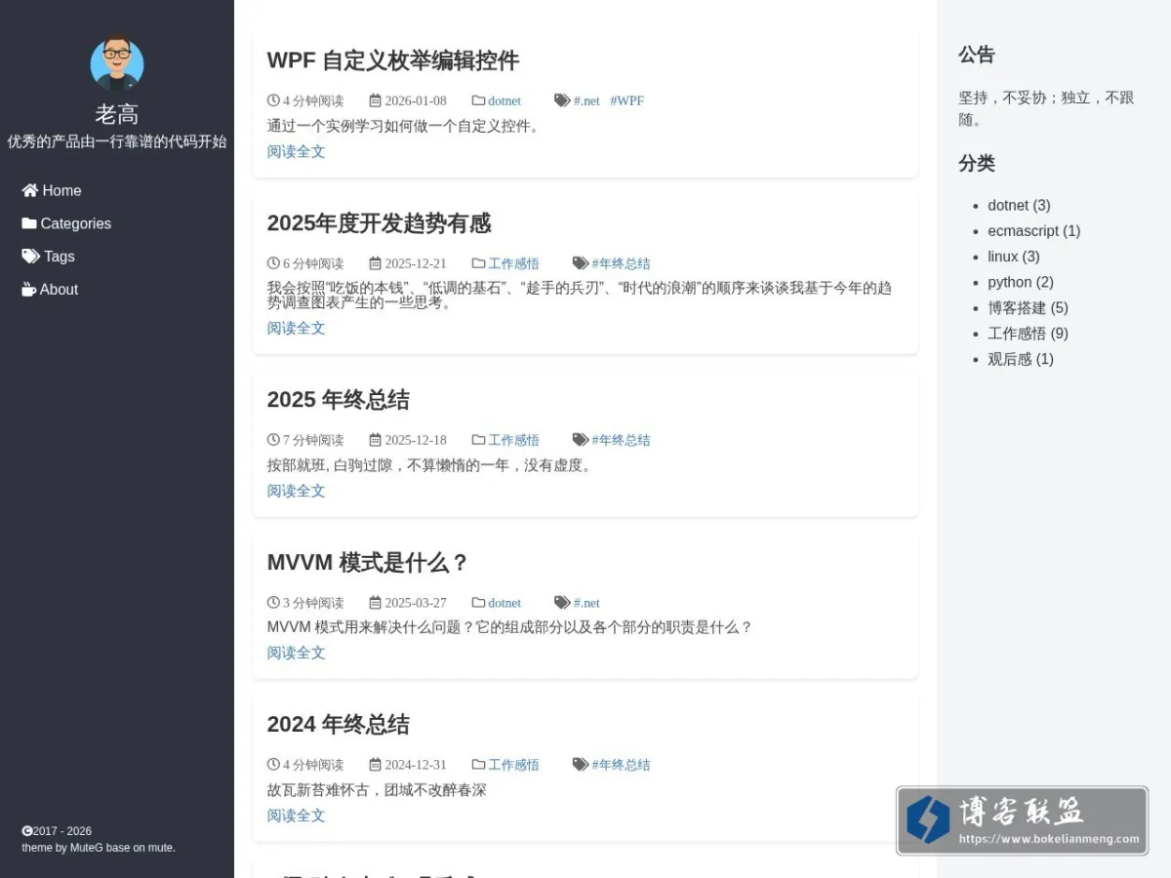Open ecmascript (1) category
The width and height of the screenshot is (1171, 878).
pyautogui.click(x=1034, y=231)
